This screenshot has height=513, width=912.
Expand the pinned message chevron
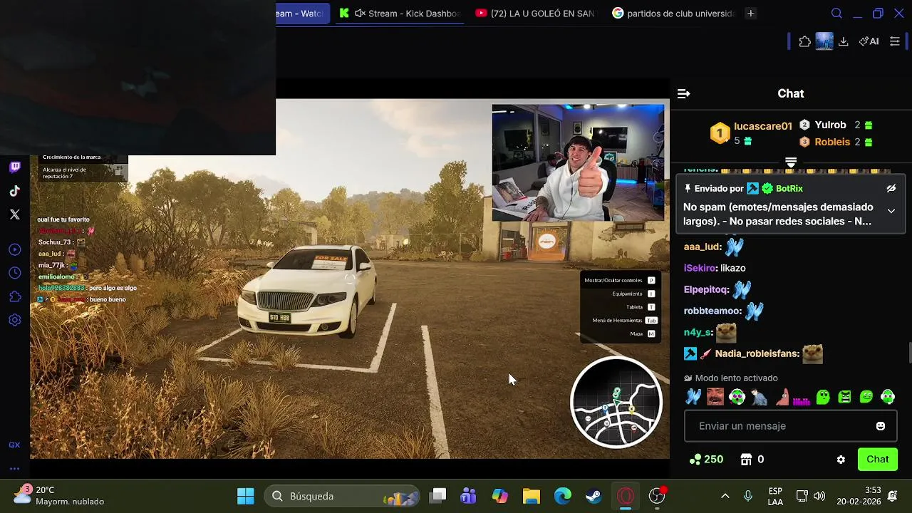pyautogui.click(x=891, y=211)
